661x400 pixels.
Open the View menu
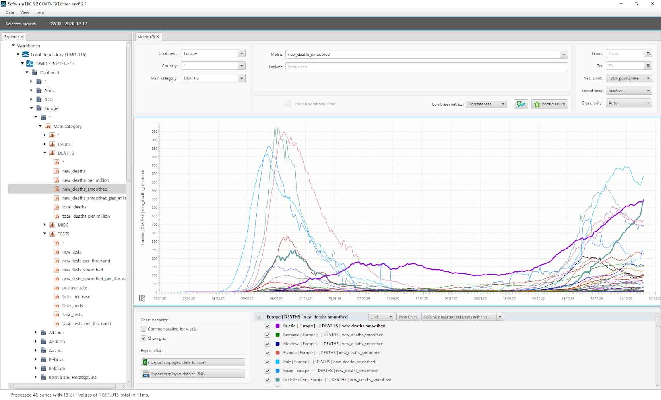click(x=24, y=12)
